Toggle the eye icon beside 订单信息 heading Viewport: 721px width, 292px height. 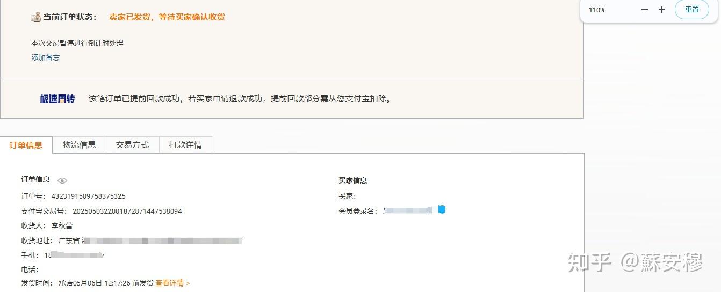(62, 181)
